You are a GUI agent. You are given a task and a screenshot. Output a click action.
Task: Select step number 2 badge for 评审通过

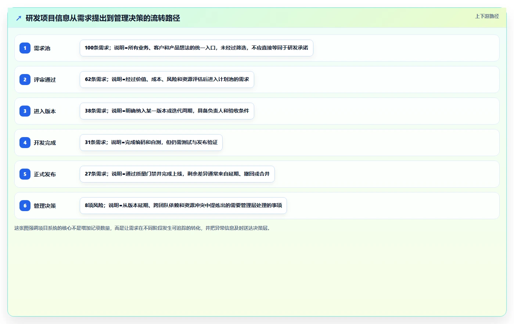pos(25,80)
